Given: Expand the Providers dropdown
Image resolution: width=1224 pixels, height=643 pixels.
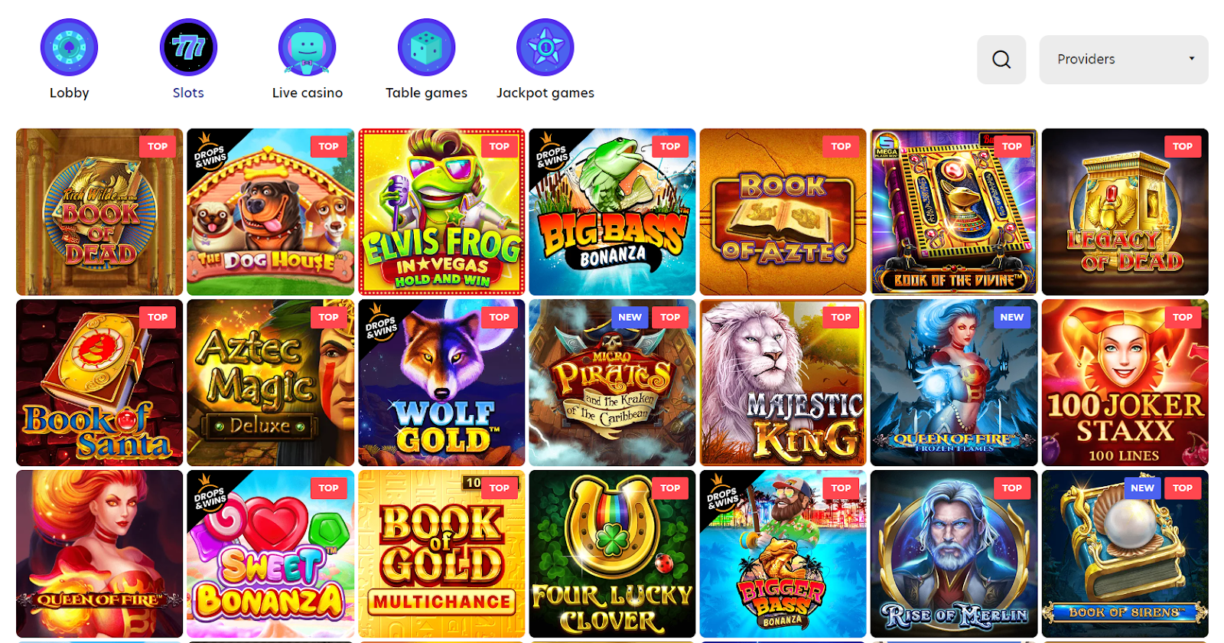Looking at the screenshot, I should pyautogui.click(x=1123, y=59).
